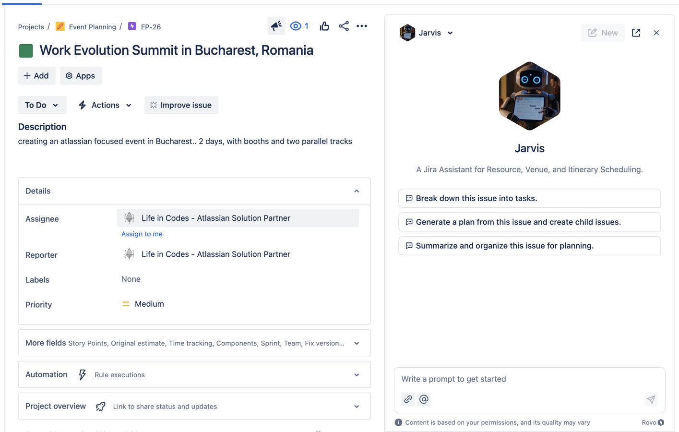Click the thumbs up vote icon

point(324,26)
